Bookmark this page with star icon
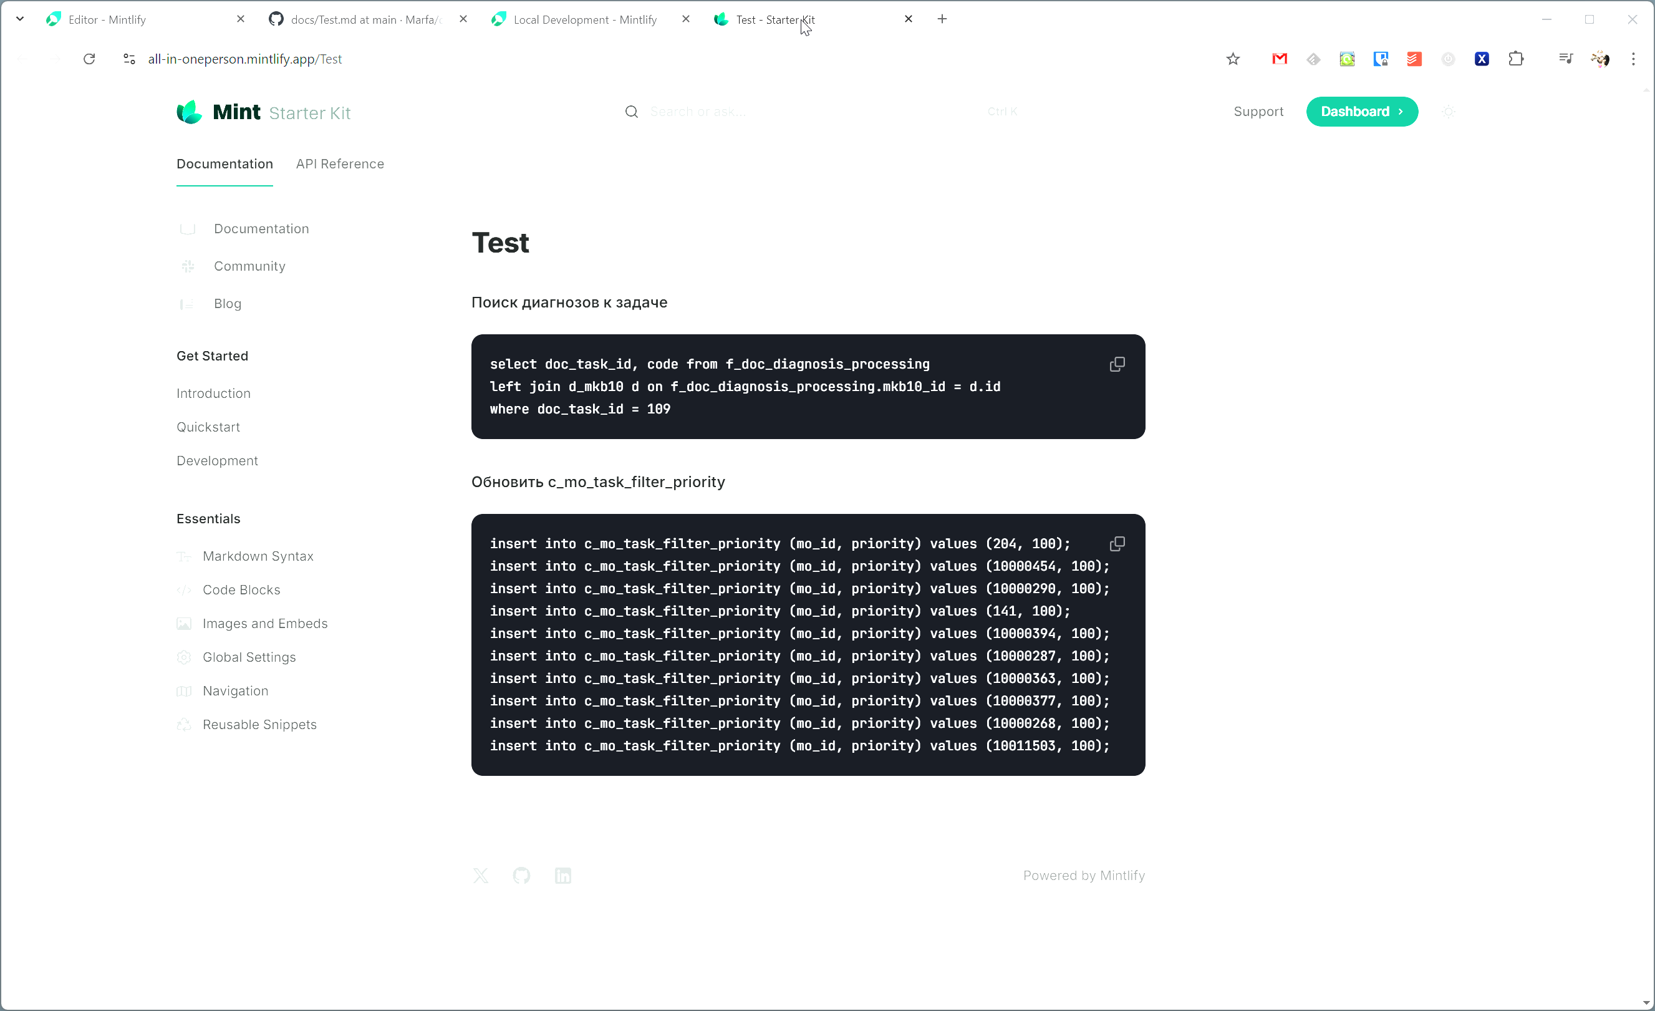This screenshot has width=1655, height=1011. pos(1232,59)
